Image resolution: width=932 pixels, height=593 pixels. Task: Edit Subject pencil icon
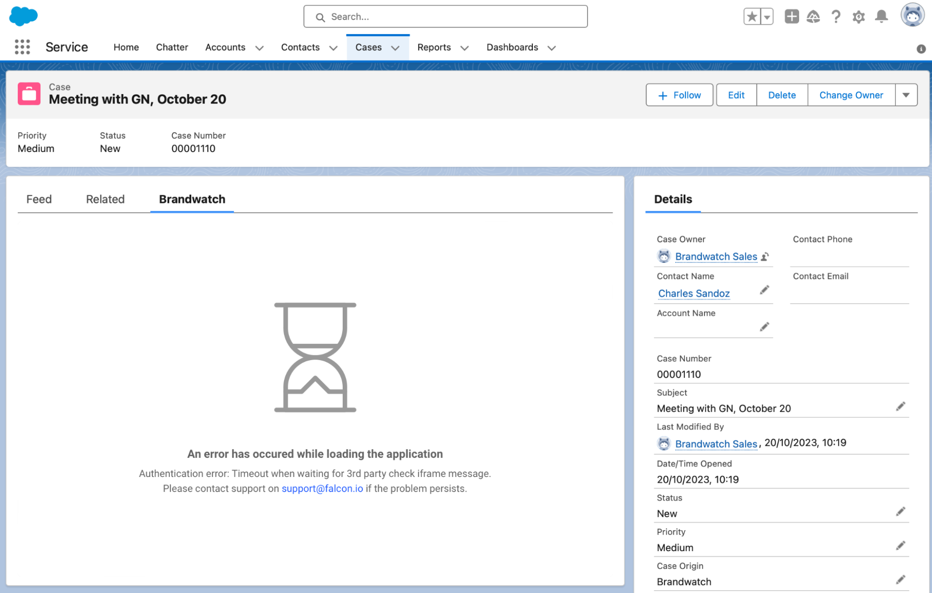pos(901,407)
